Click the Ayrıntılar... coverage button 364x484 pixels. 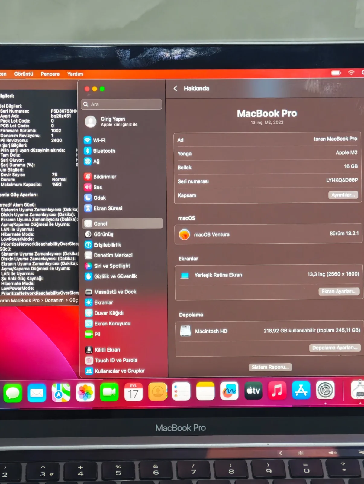pyautogui.click(x=343, y=195)
